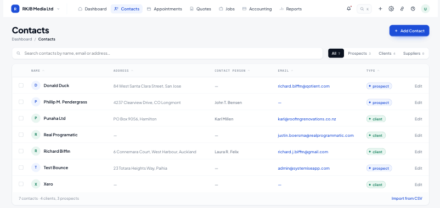This screenshot has height=208, width=440.
Task: Click Xero's 'X' avatar
Action: tap(36, 184)
